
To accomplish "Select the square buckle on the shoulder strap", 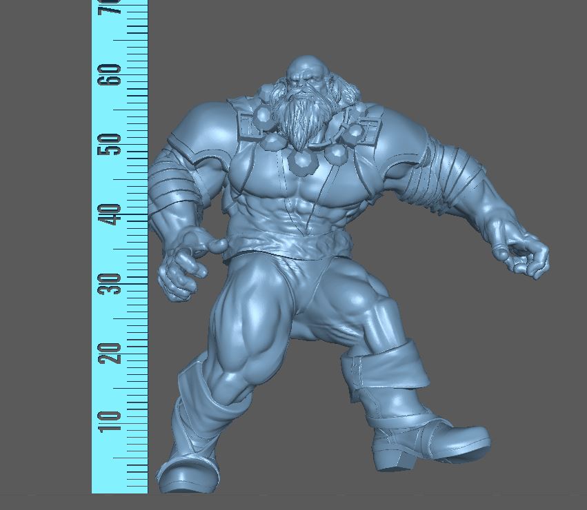I will click(247, 125).
